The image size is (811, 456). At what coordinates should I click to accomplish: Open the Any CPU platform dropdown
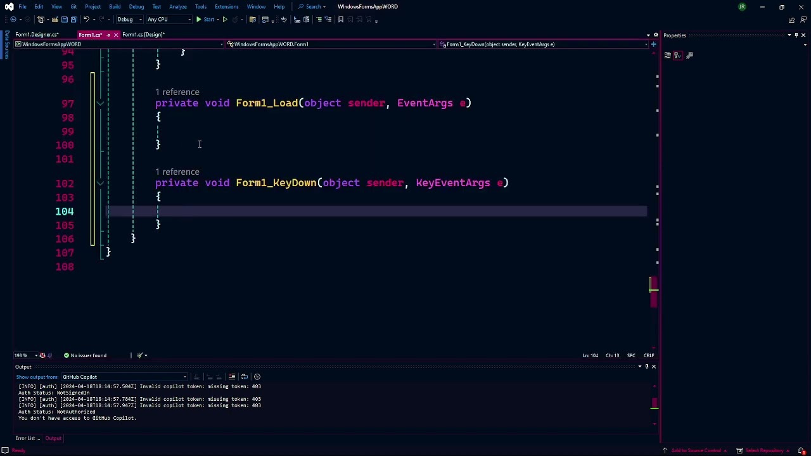coord(169,20)
